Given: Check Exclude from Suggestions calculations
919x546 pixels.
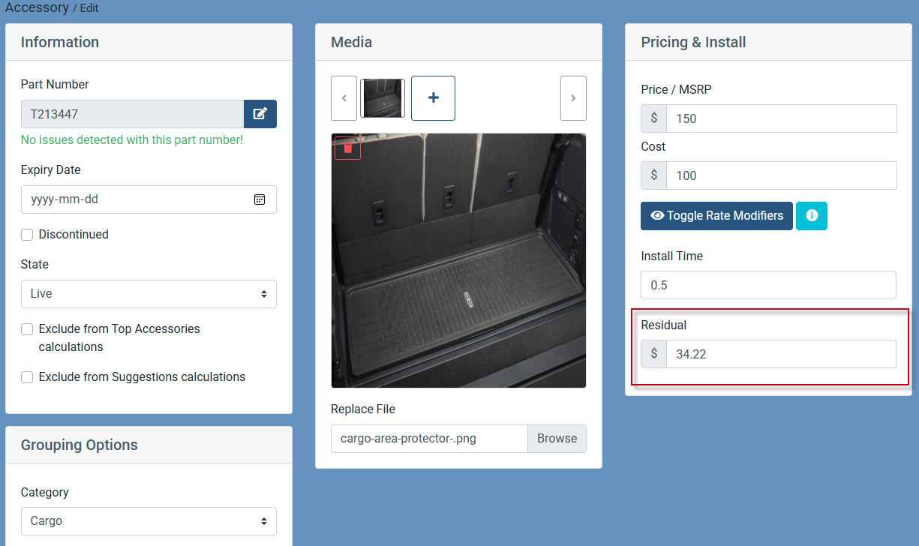Looking at the screenshot, I should 27,377.
